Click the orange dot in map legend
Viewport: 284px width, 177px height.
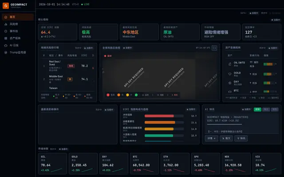click(118, 95)
